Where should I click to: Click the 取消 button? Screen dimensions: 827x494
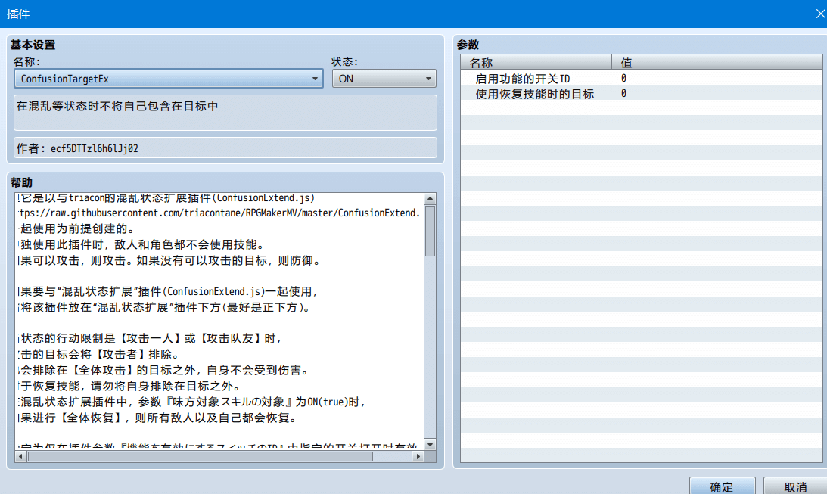coord(795,486)
